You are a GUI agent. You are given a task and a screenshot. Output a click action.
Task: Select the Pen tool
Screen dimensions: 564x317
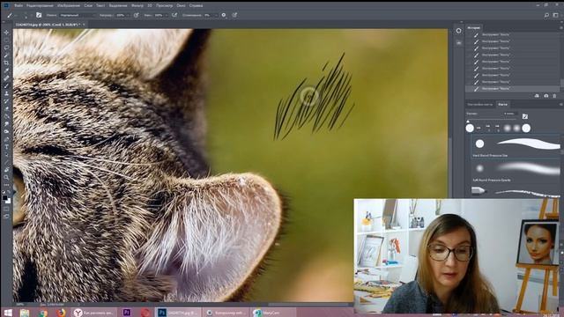(x=6, y=139)
